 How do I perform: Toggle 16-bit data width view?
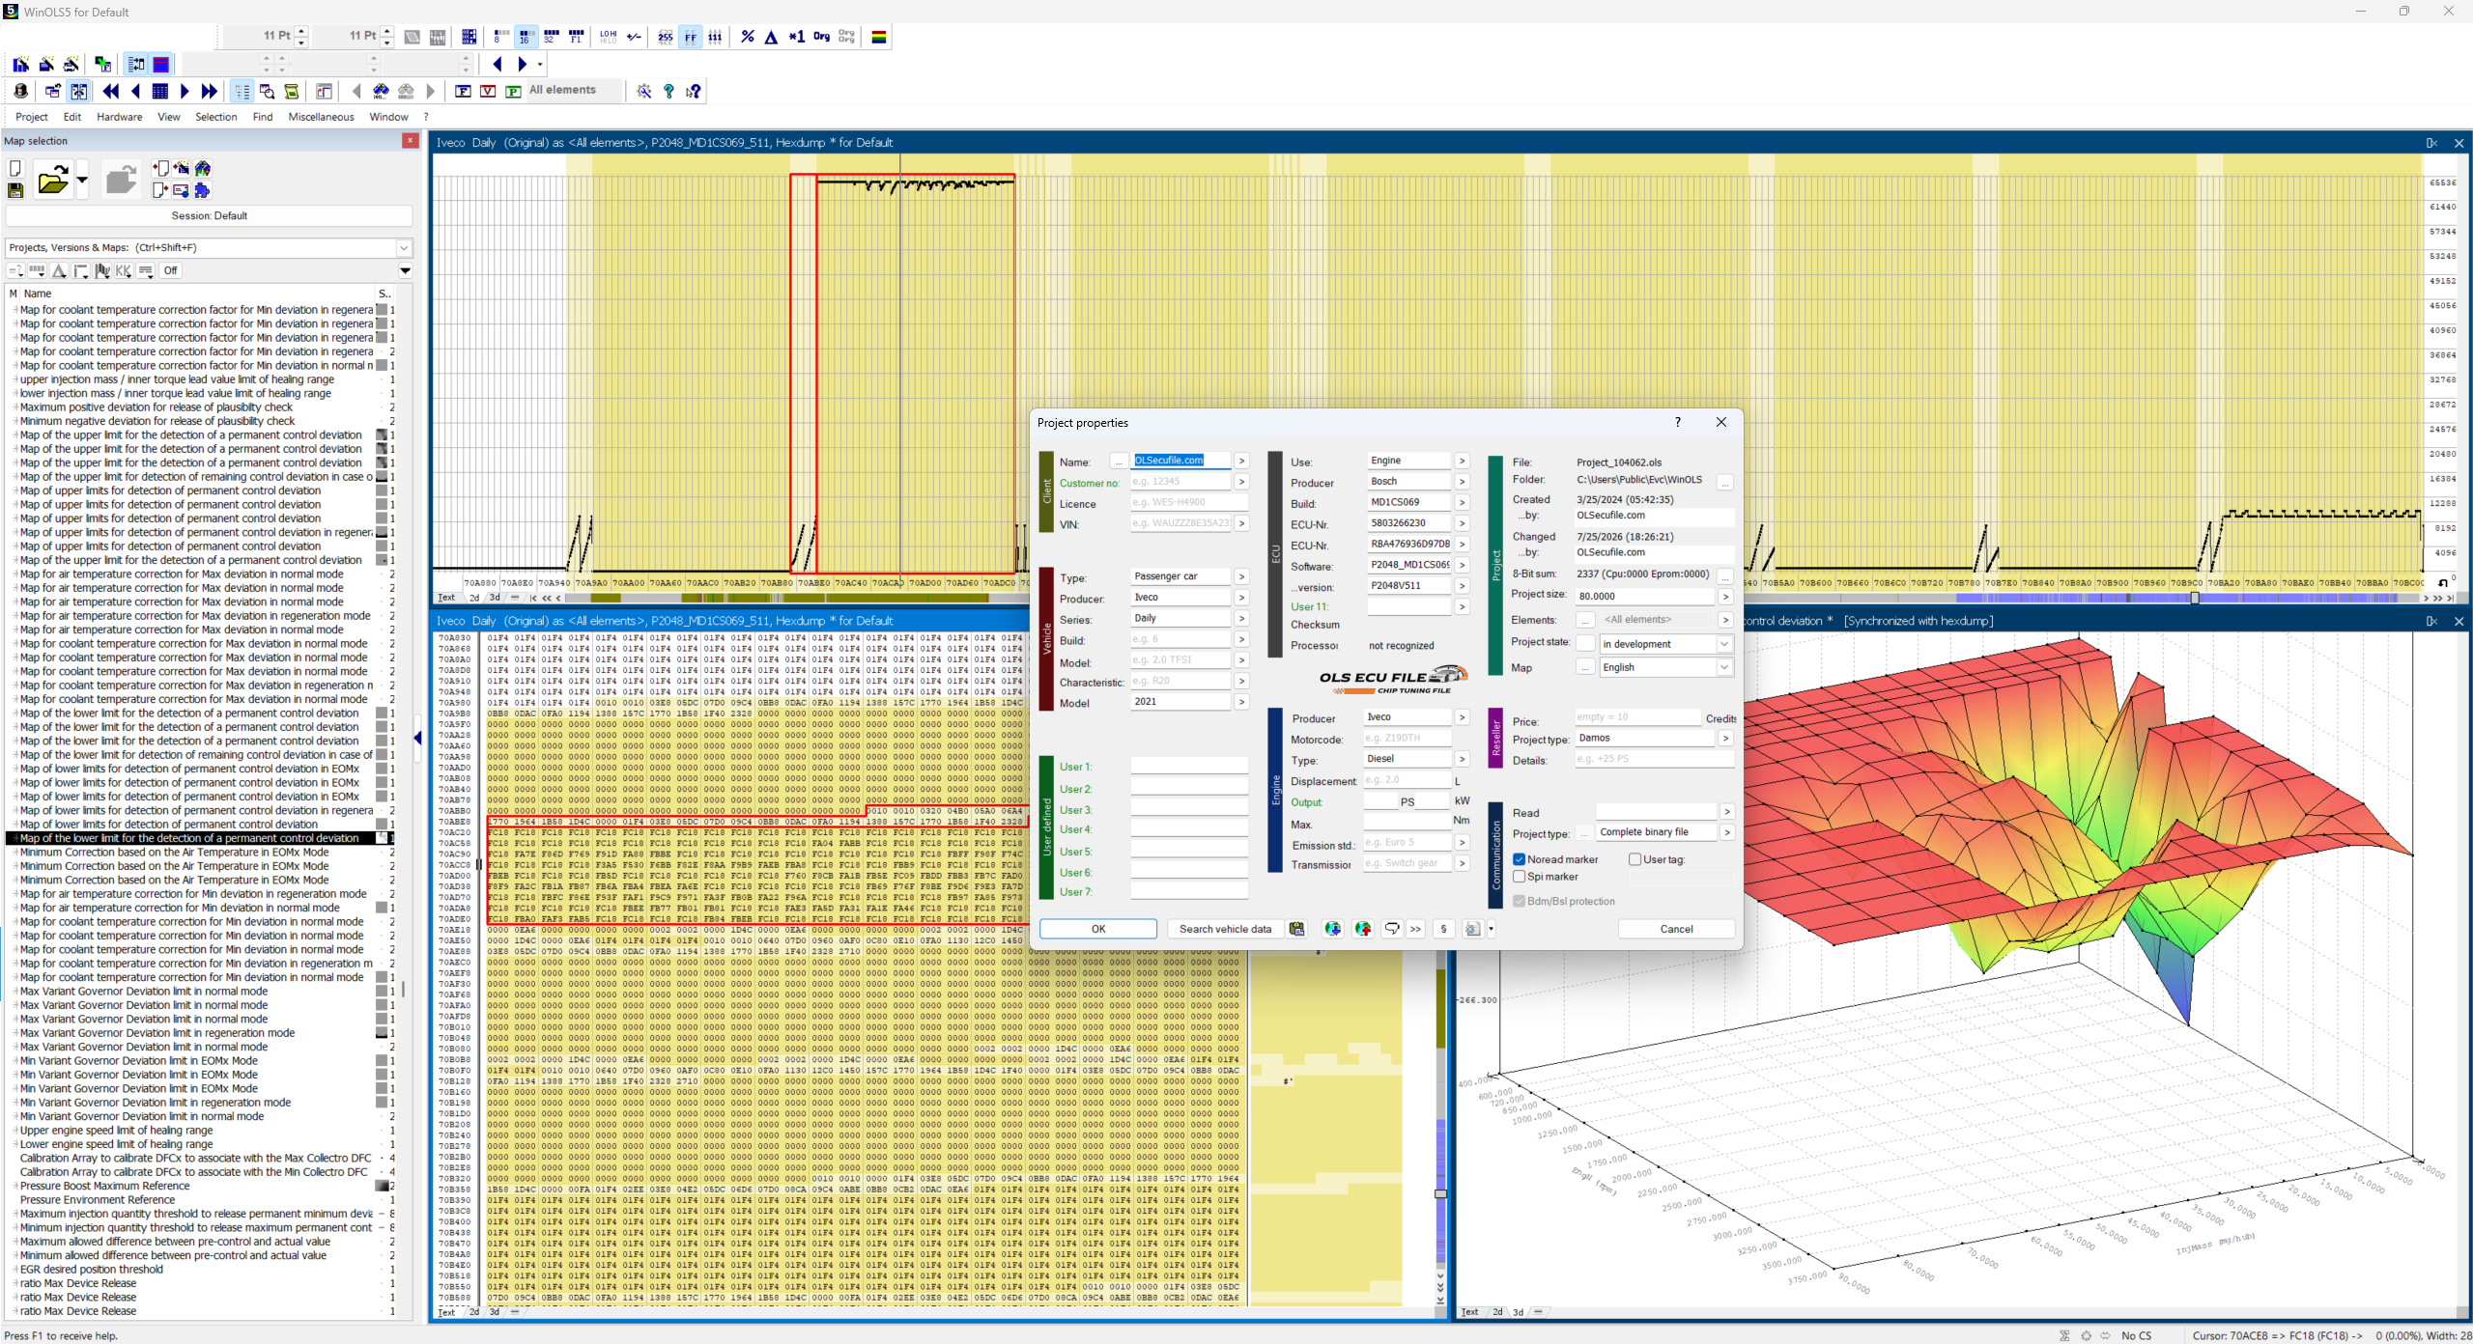click(526, 37)
